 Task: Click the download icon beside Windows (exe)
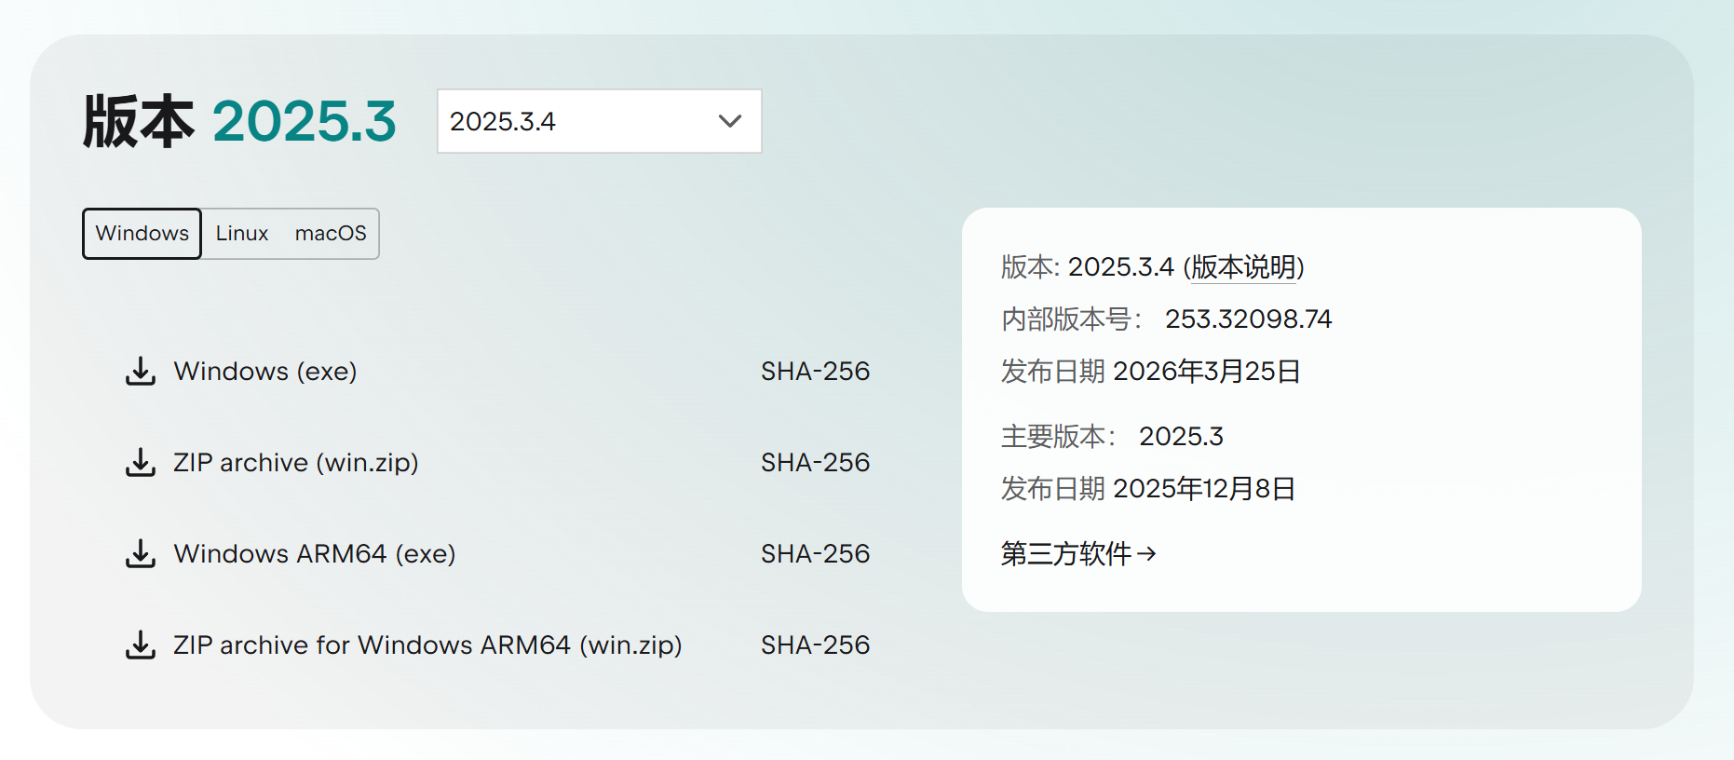141,371
